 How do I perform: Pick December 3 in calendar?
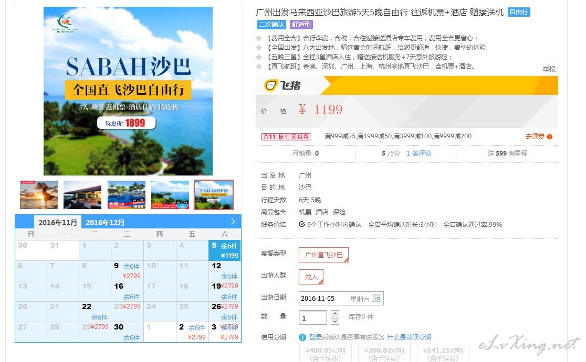[x=225, y=332]
